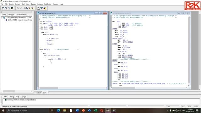Open the File menu
Image resolution: width=201 pixels, height=113 pixels.
click(2, 4)
